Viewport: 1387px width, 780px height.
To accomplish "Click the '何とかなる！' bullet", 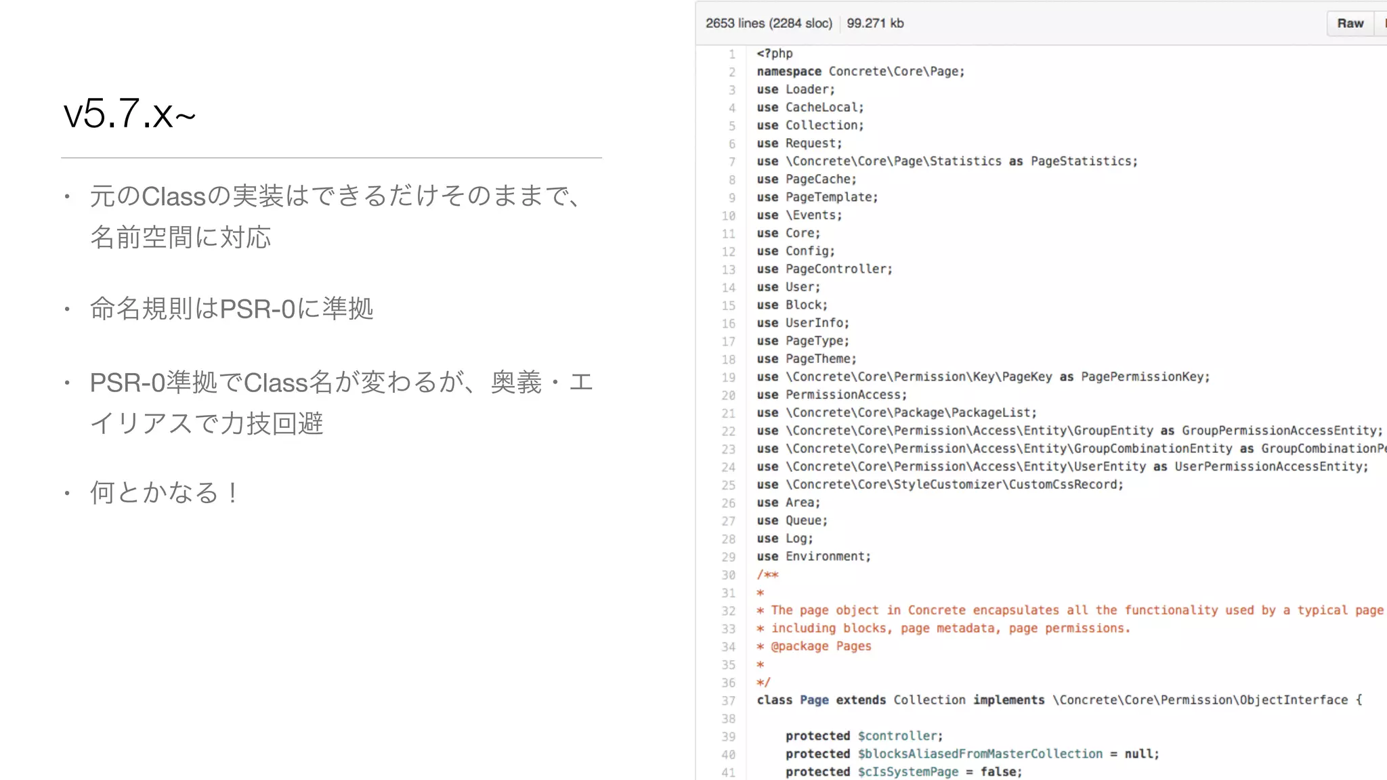I will [x=165, y=492].
